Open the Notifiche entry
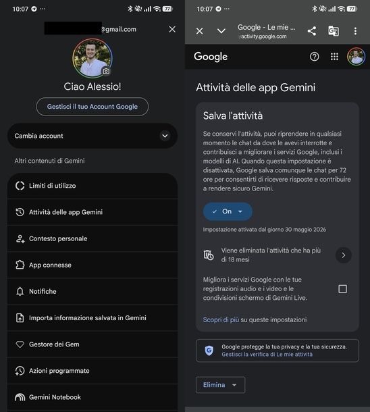Screen dimensions: 370x412 pos(92,291)
